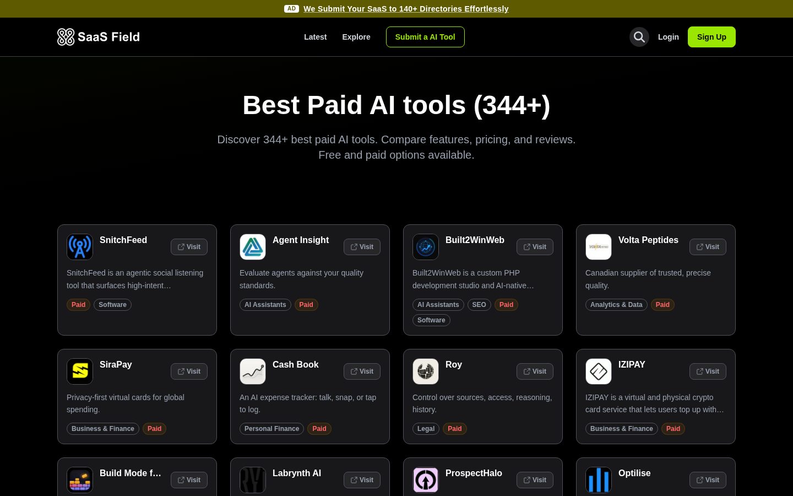
Task: Click the AD badge in top banner
Action: (x=291, y=9)
